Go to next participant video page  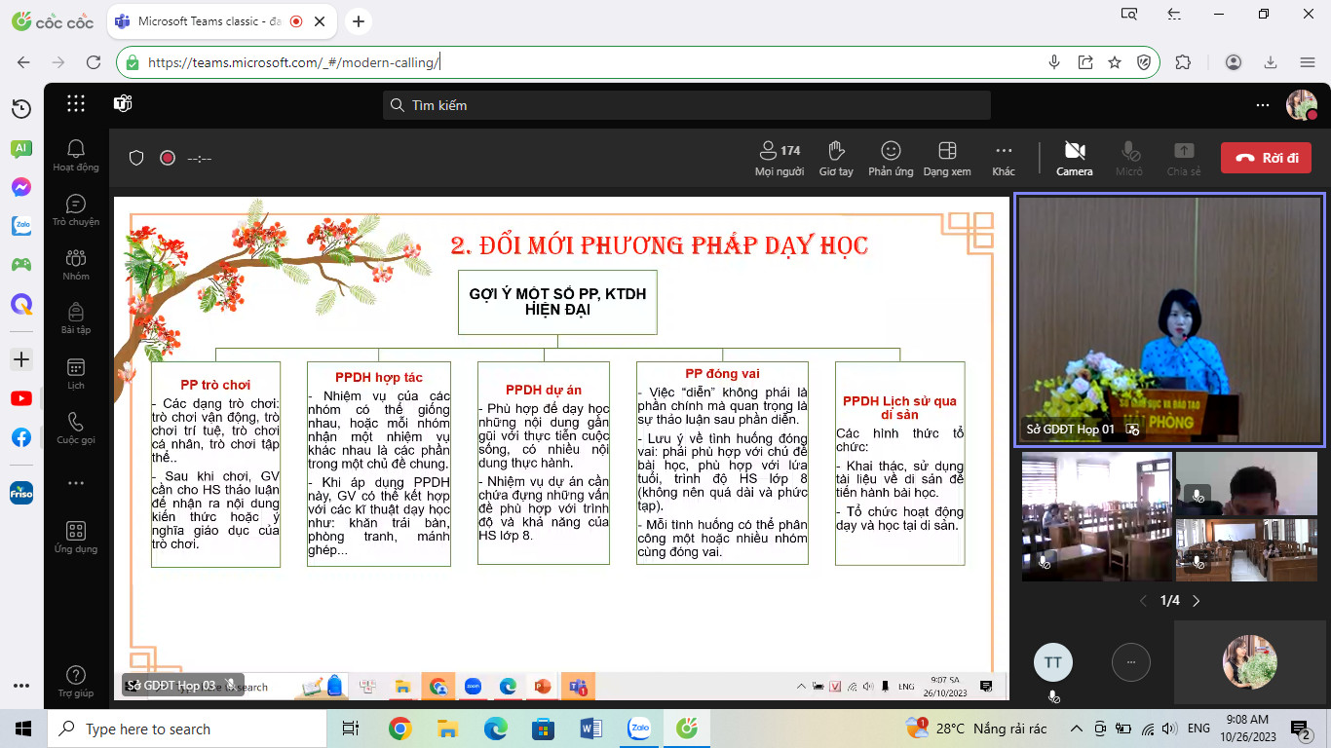pyautogui.click(x=1197, y=601)
